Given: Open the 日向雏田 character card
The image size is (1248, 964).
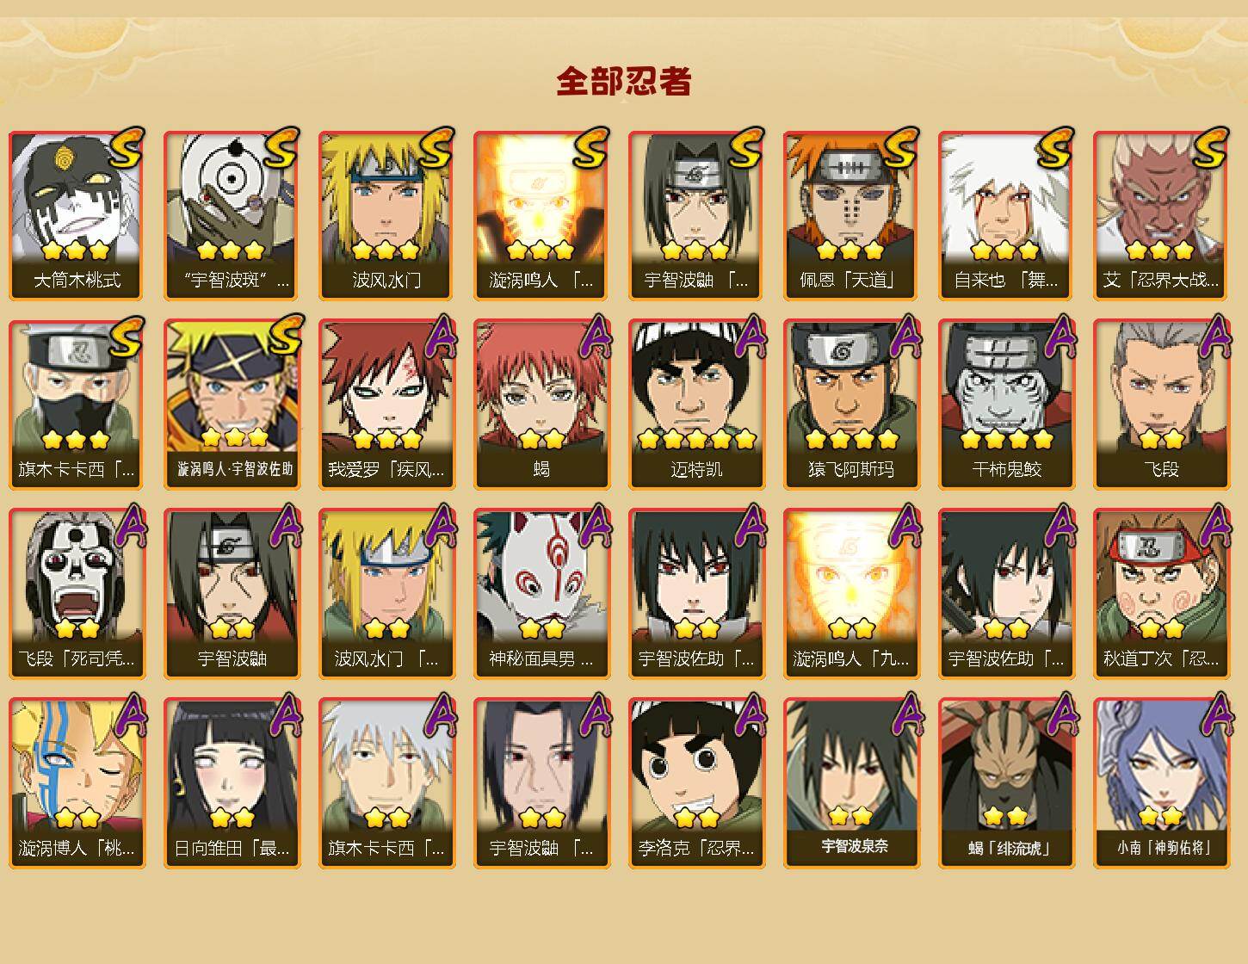Looking at the screenshot, I should tap(232, 783).
